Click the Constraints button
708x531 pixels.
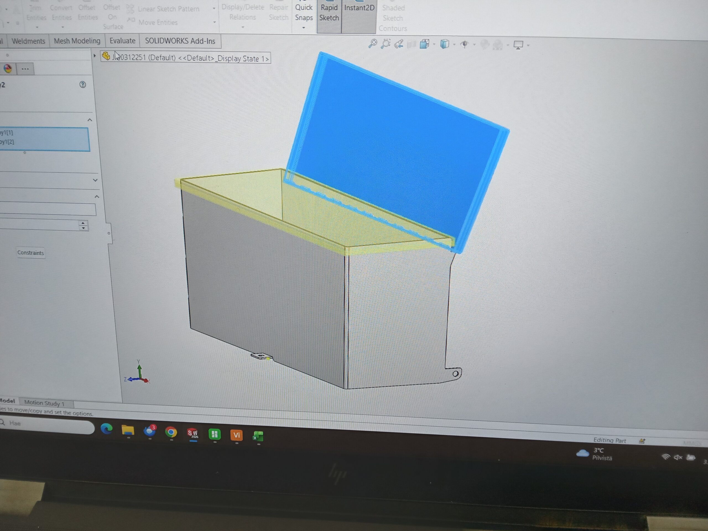(31, 253)
